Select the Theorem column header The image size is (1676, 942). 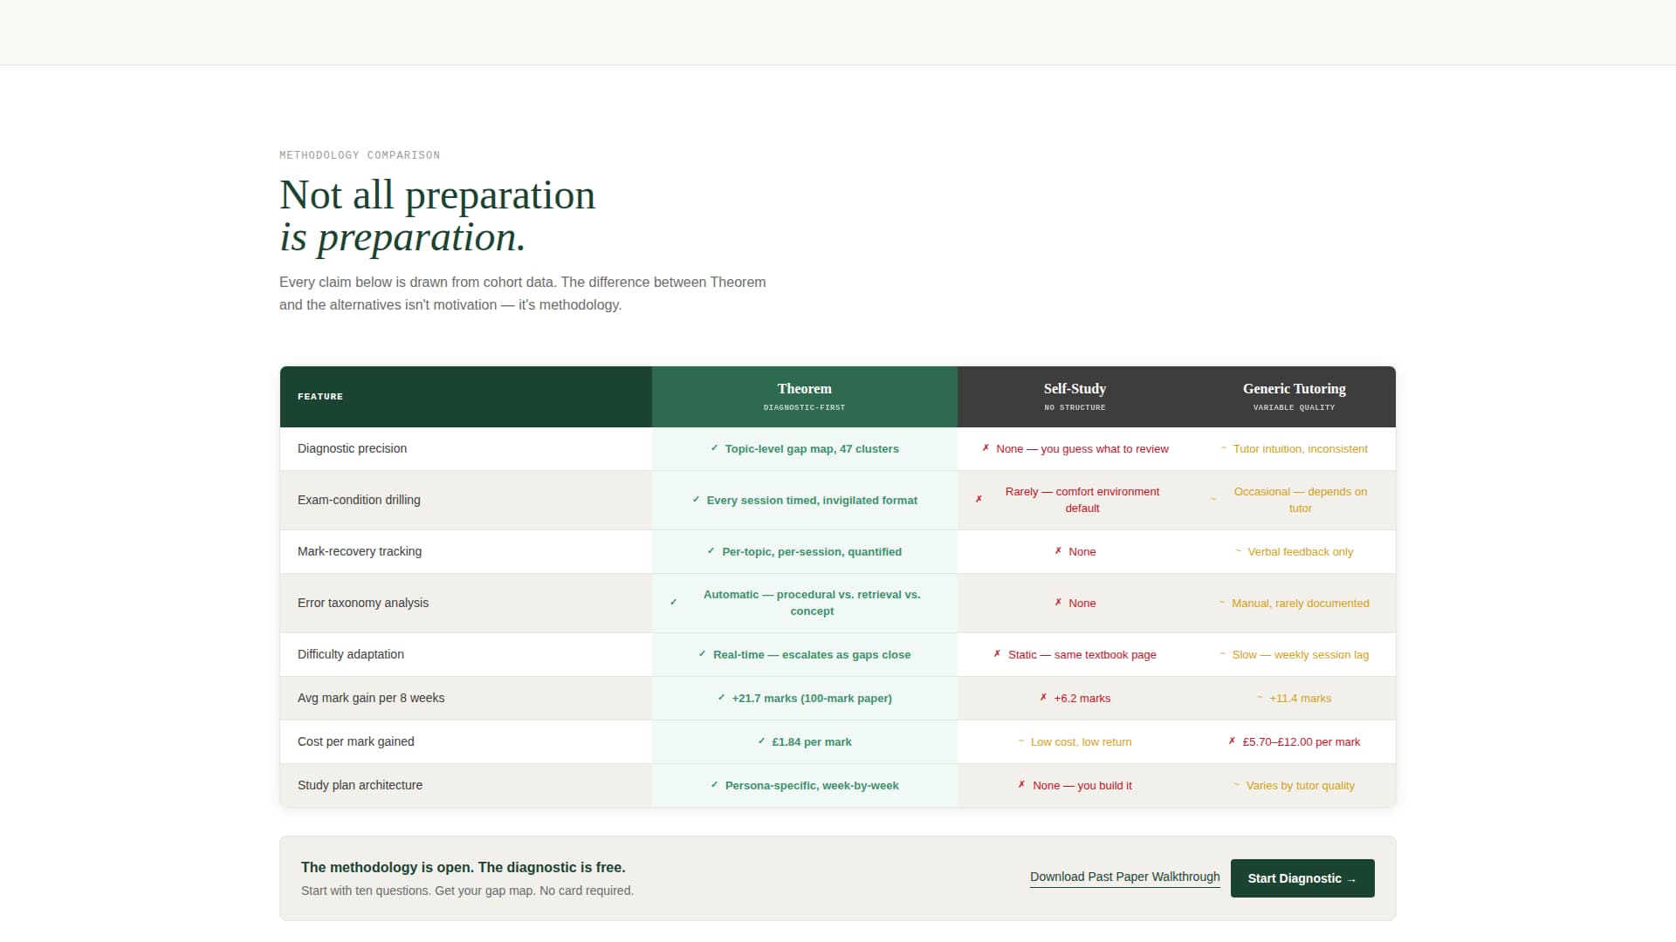pyautogui.click(x=805, y=397)
